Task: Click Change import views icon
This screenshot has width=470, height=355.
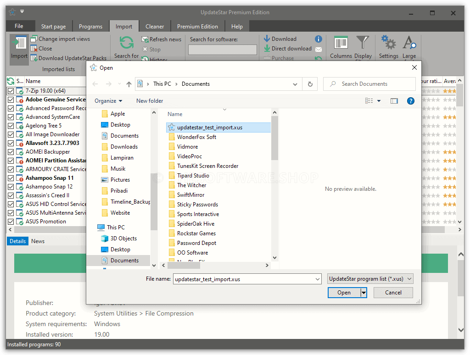Action: point(34,39)
